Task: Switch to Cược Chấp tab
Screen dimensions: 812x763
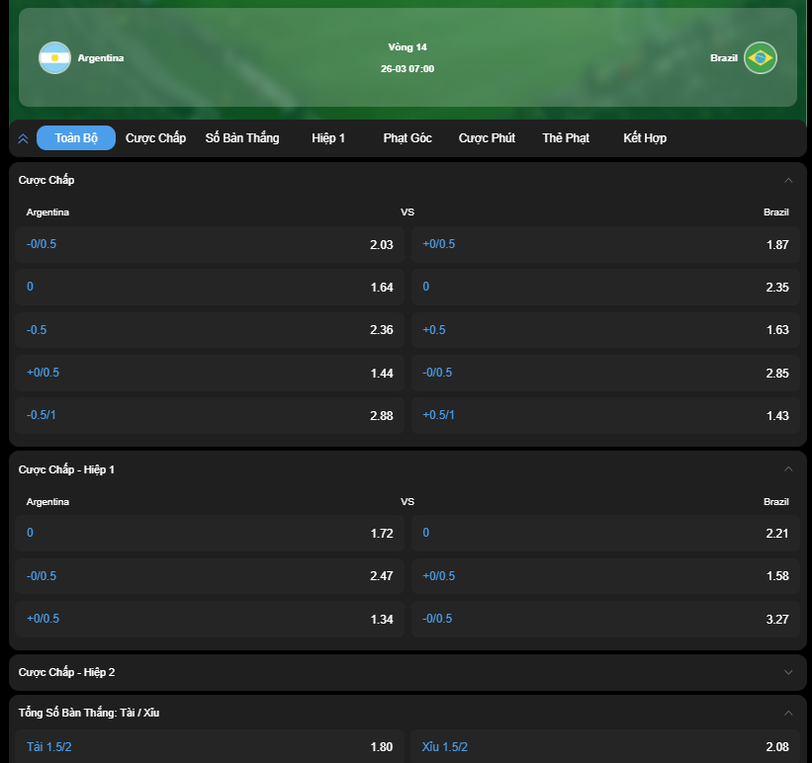Action: tap(155, 137)
